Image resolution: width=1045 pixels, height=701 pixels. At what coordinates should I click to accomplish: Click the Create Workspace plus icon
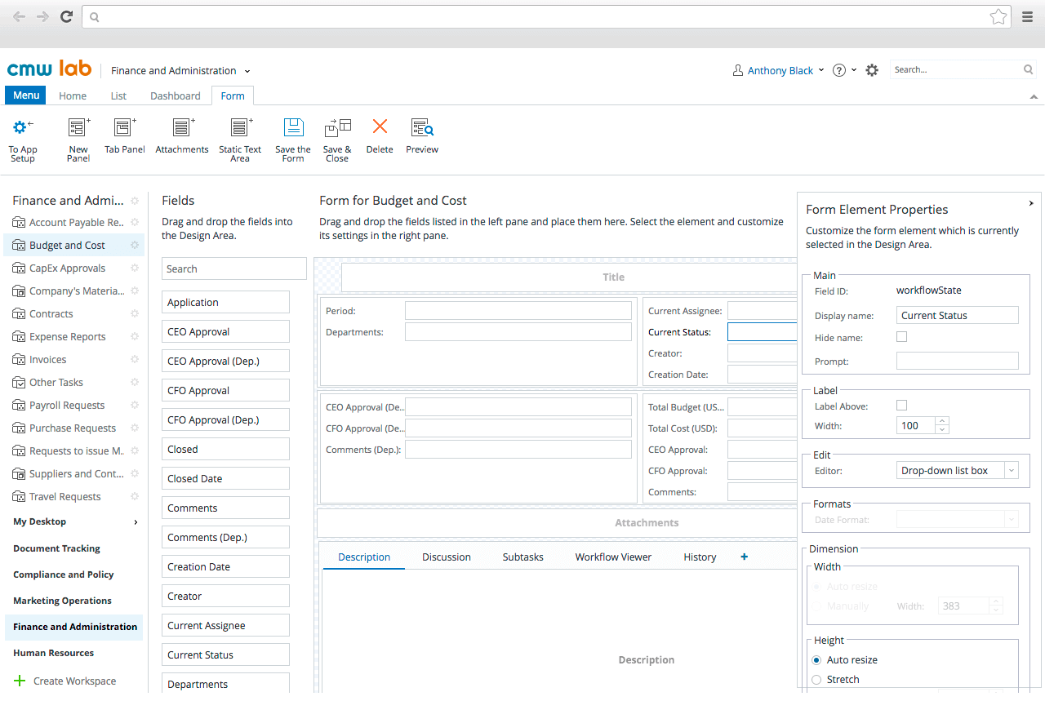coord(20,681)
